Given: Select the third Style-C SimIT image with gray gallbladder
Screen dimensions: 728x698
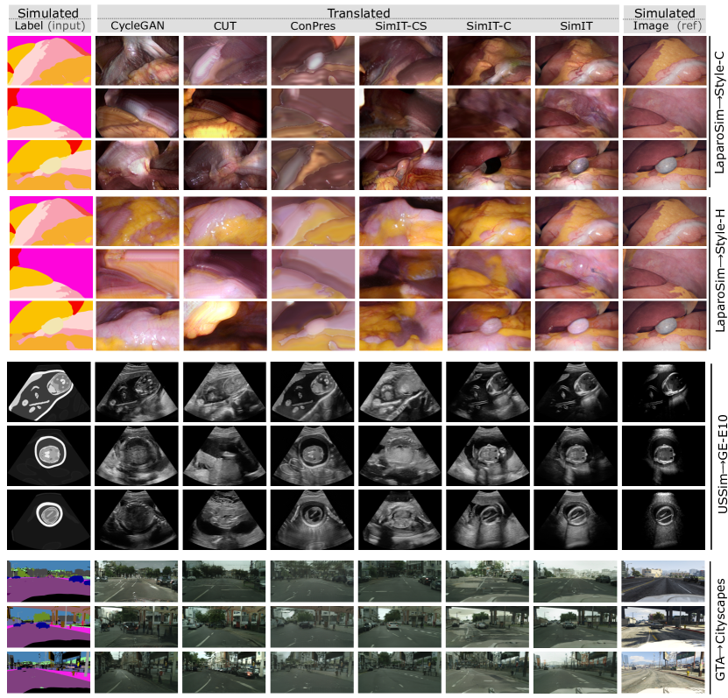Looking at the screenshot, I should coord(576,165).
